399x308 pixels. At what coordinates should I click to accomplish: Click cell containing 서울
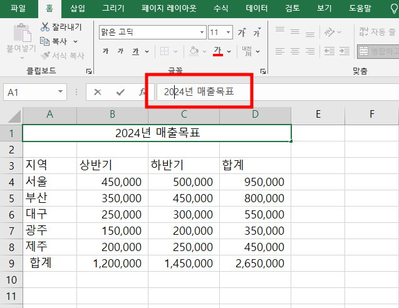49,182
